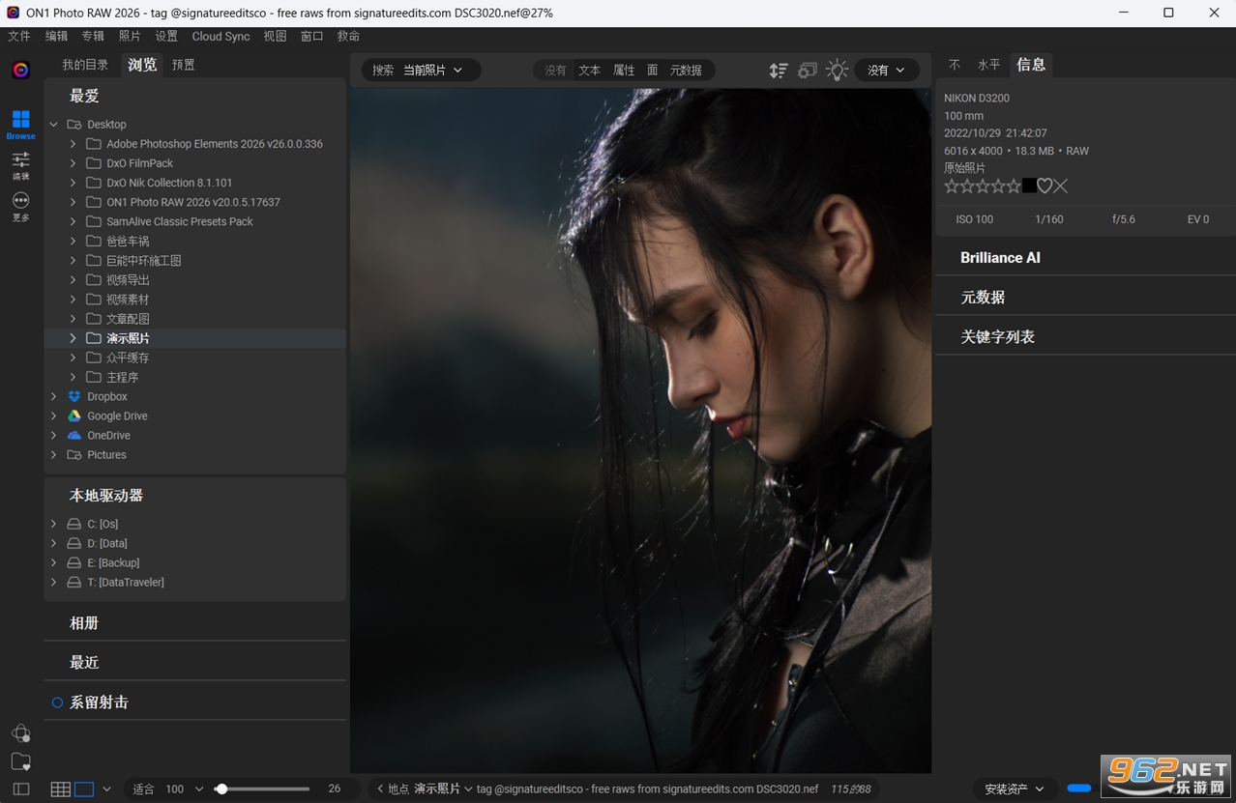Open the 照片 photo menu
Viewport: 1236px width, 803px height.
pyautogui.click(x=130, y=36)
